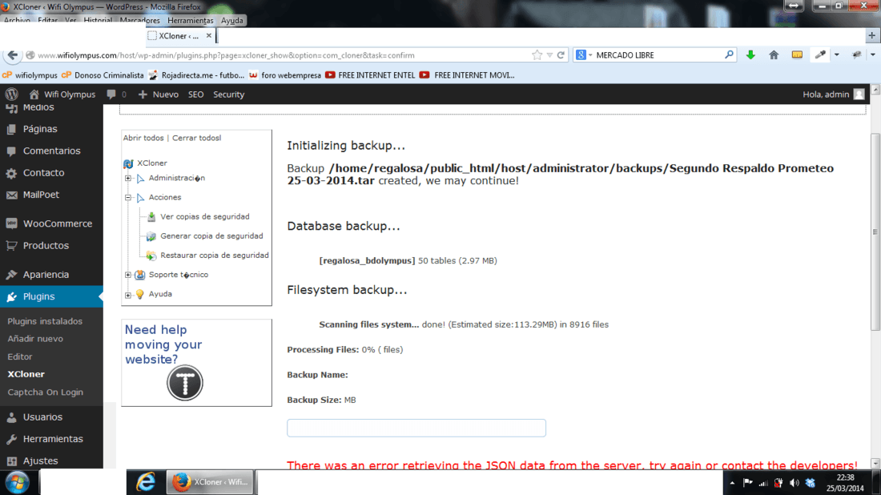Click the network signal icon in system tray
881x495 pixels.
pyautogui.click(x=763, y=483)
